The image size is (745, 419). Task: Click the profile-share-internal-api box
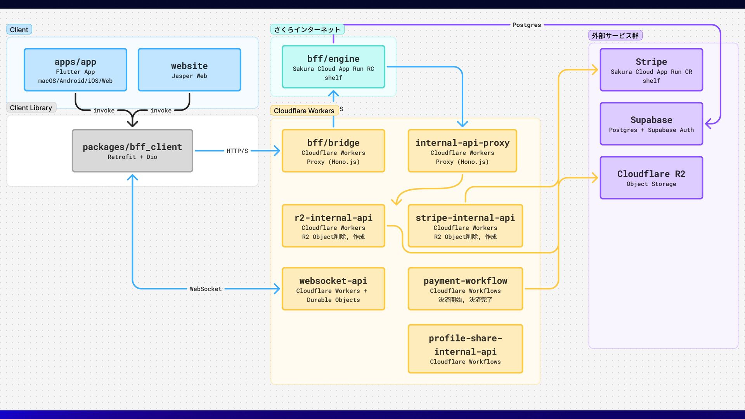pos(465,349)
